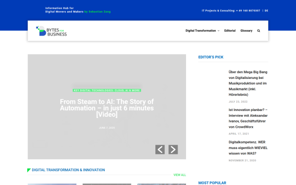
Task: Open Digitalkompetenz WER muss eigentlich article
Action: coord(248,148)
